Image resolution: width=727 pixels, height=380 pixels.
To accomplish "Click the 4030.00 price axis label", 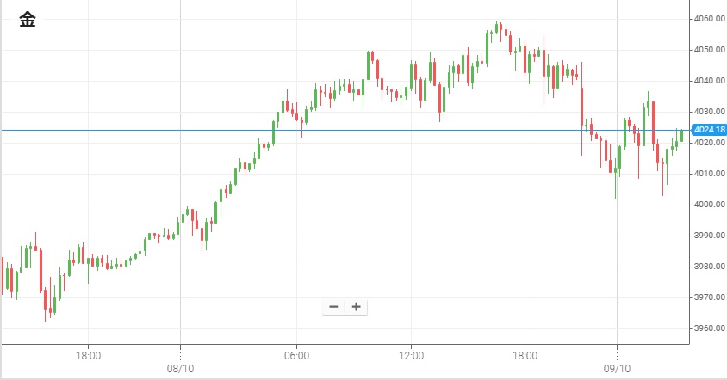I will tap(709, 112).
